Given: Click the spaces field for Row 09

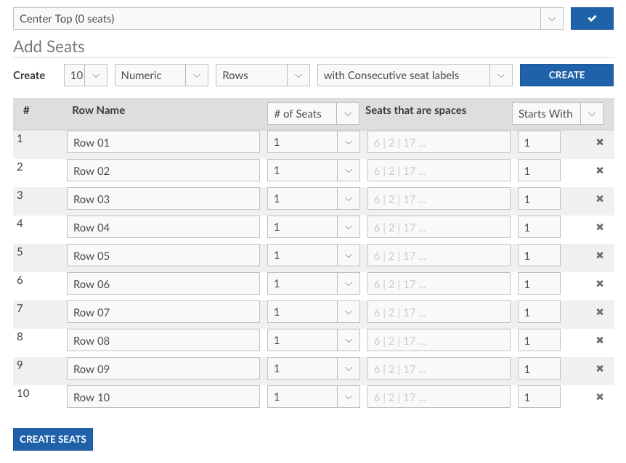Looking at the screenshot, I should click(x=439, y=369).
